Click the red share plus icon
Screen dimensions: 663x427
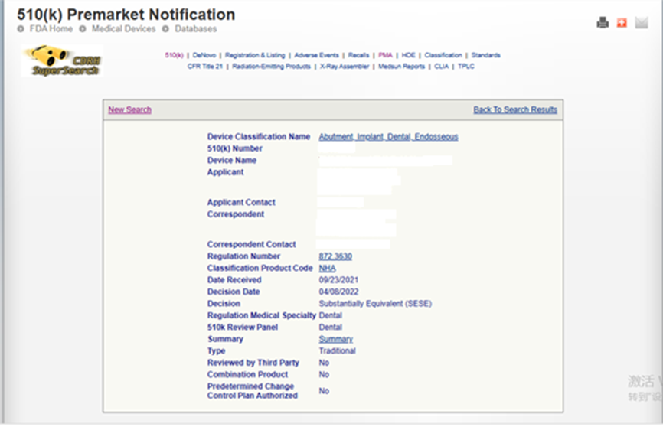622,23
